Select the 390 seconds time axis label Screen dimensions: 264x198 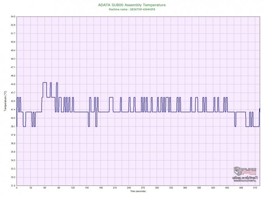pyautogui.click(x=199, y=188)
